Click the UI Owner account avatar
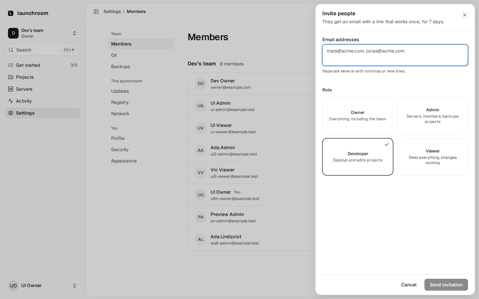479x299 pixels. tap(13, 286)
